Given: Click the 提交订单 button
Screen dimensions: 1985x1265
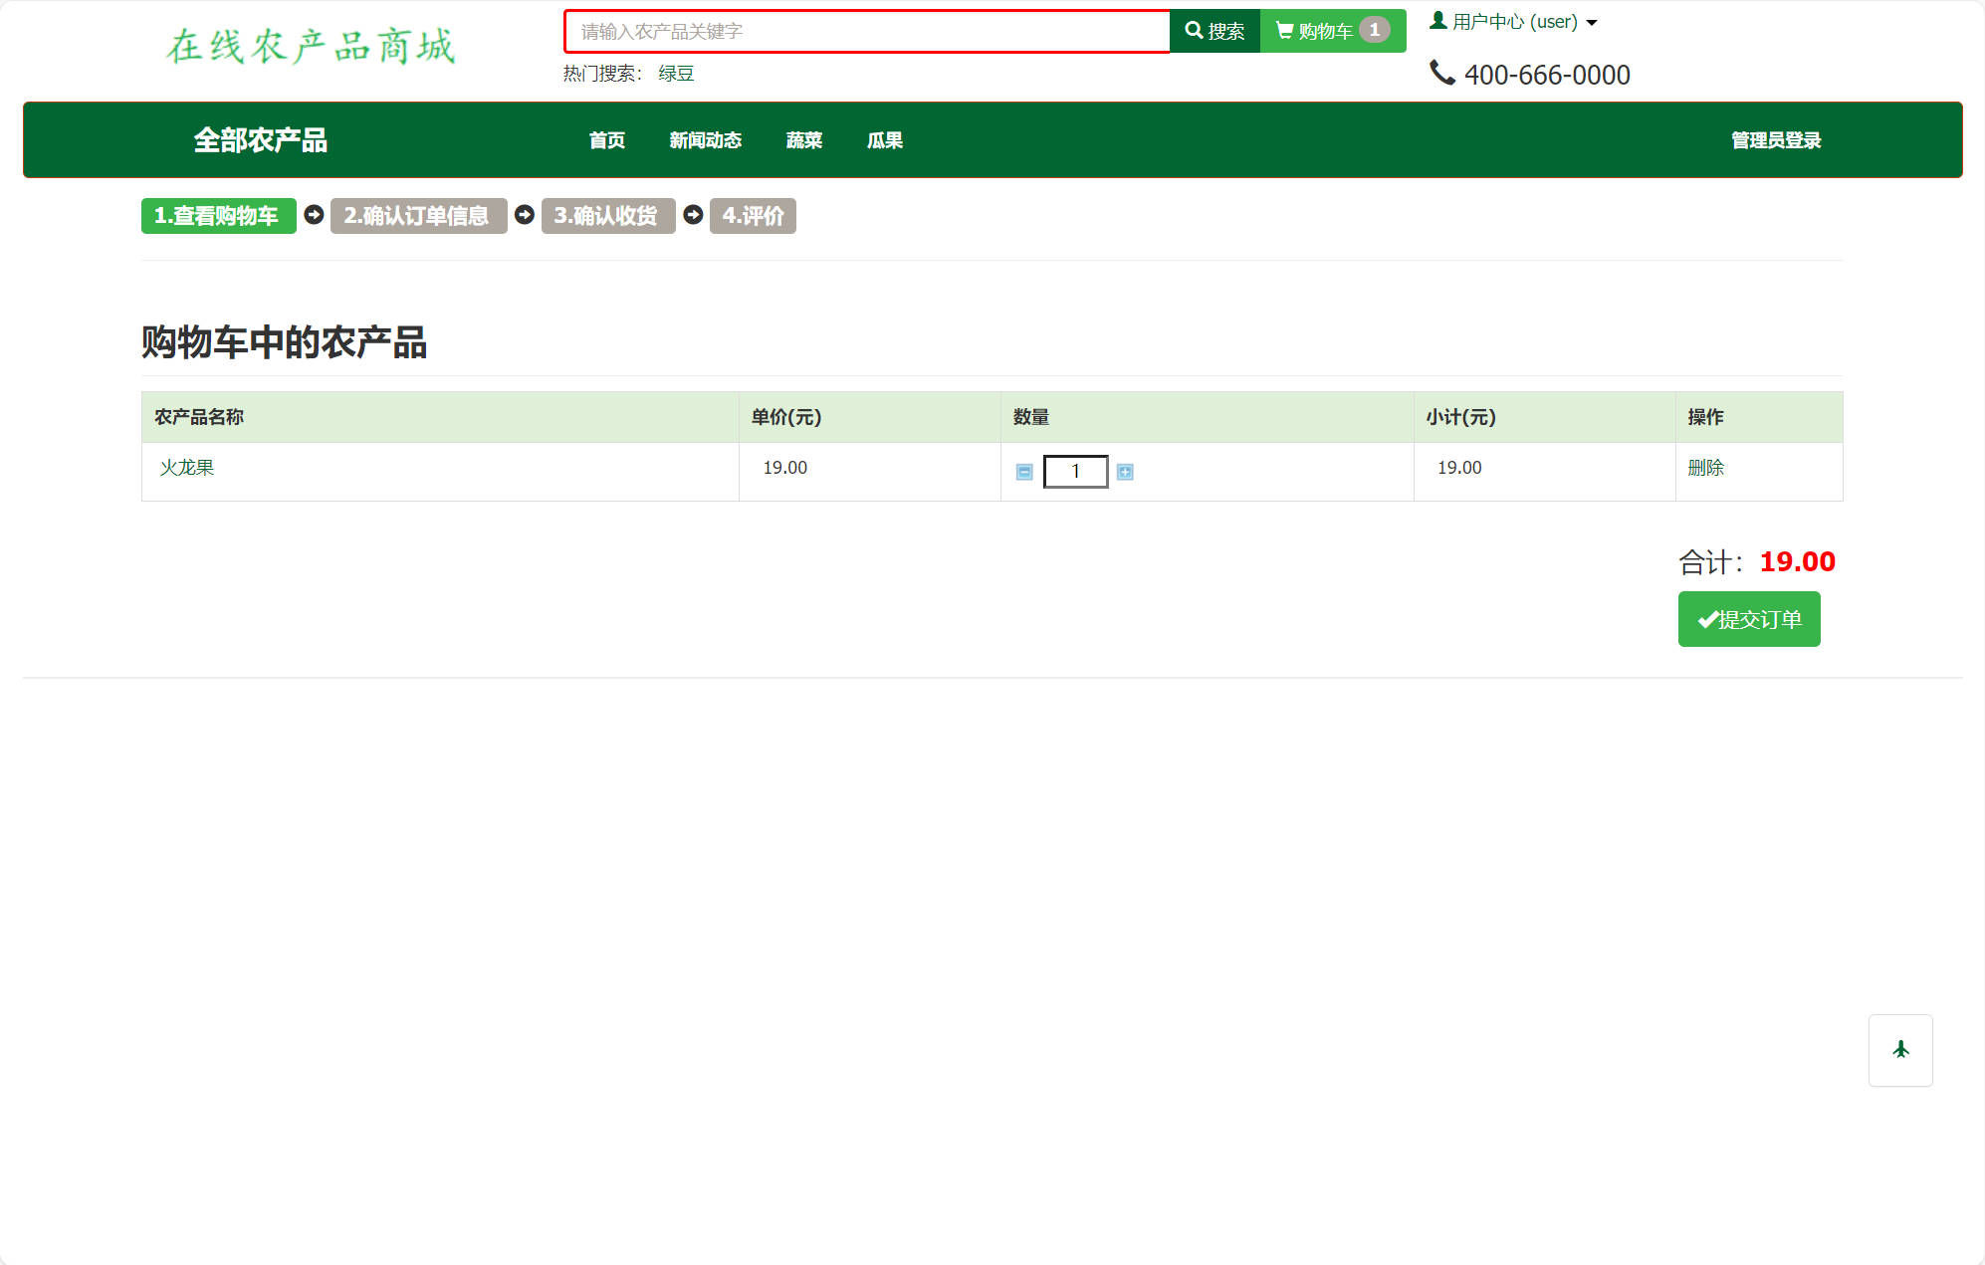Looking at the screenshot, I should point(1749,619).
